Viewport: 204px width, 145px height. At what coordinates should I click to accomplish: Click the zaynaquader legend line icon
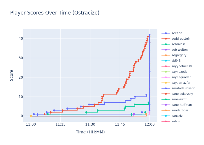tap(166, 77)
